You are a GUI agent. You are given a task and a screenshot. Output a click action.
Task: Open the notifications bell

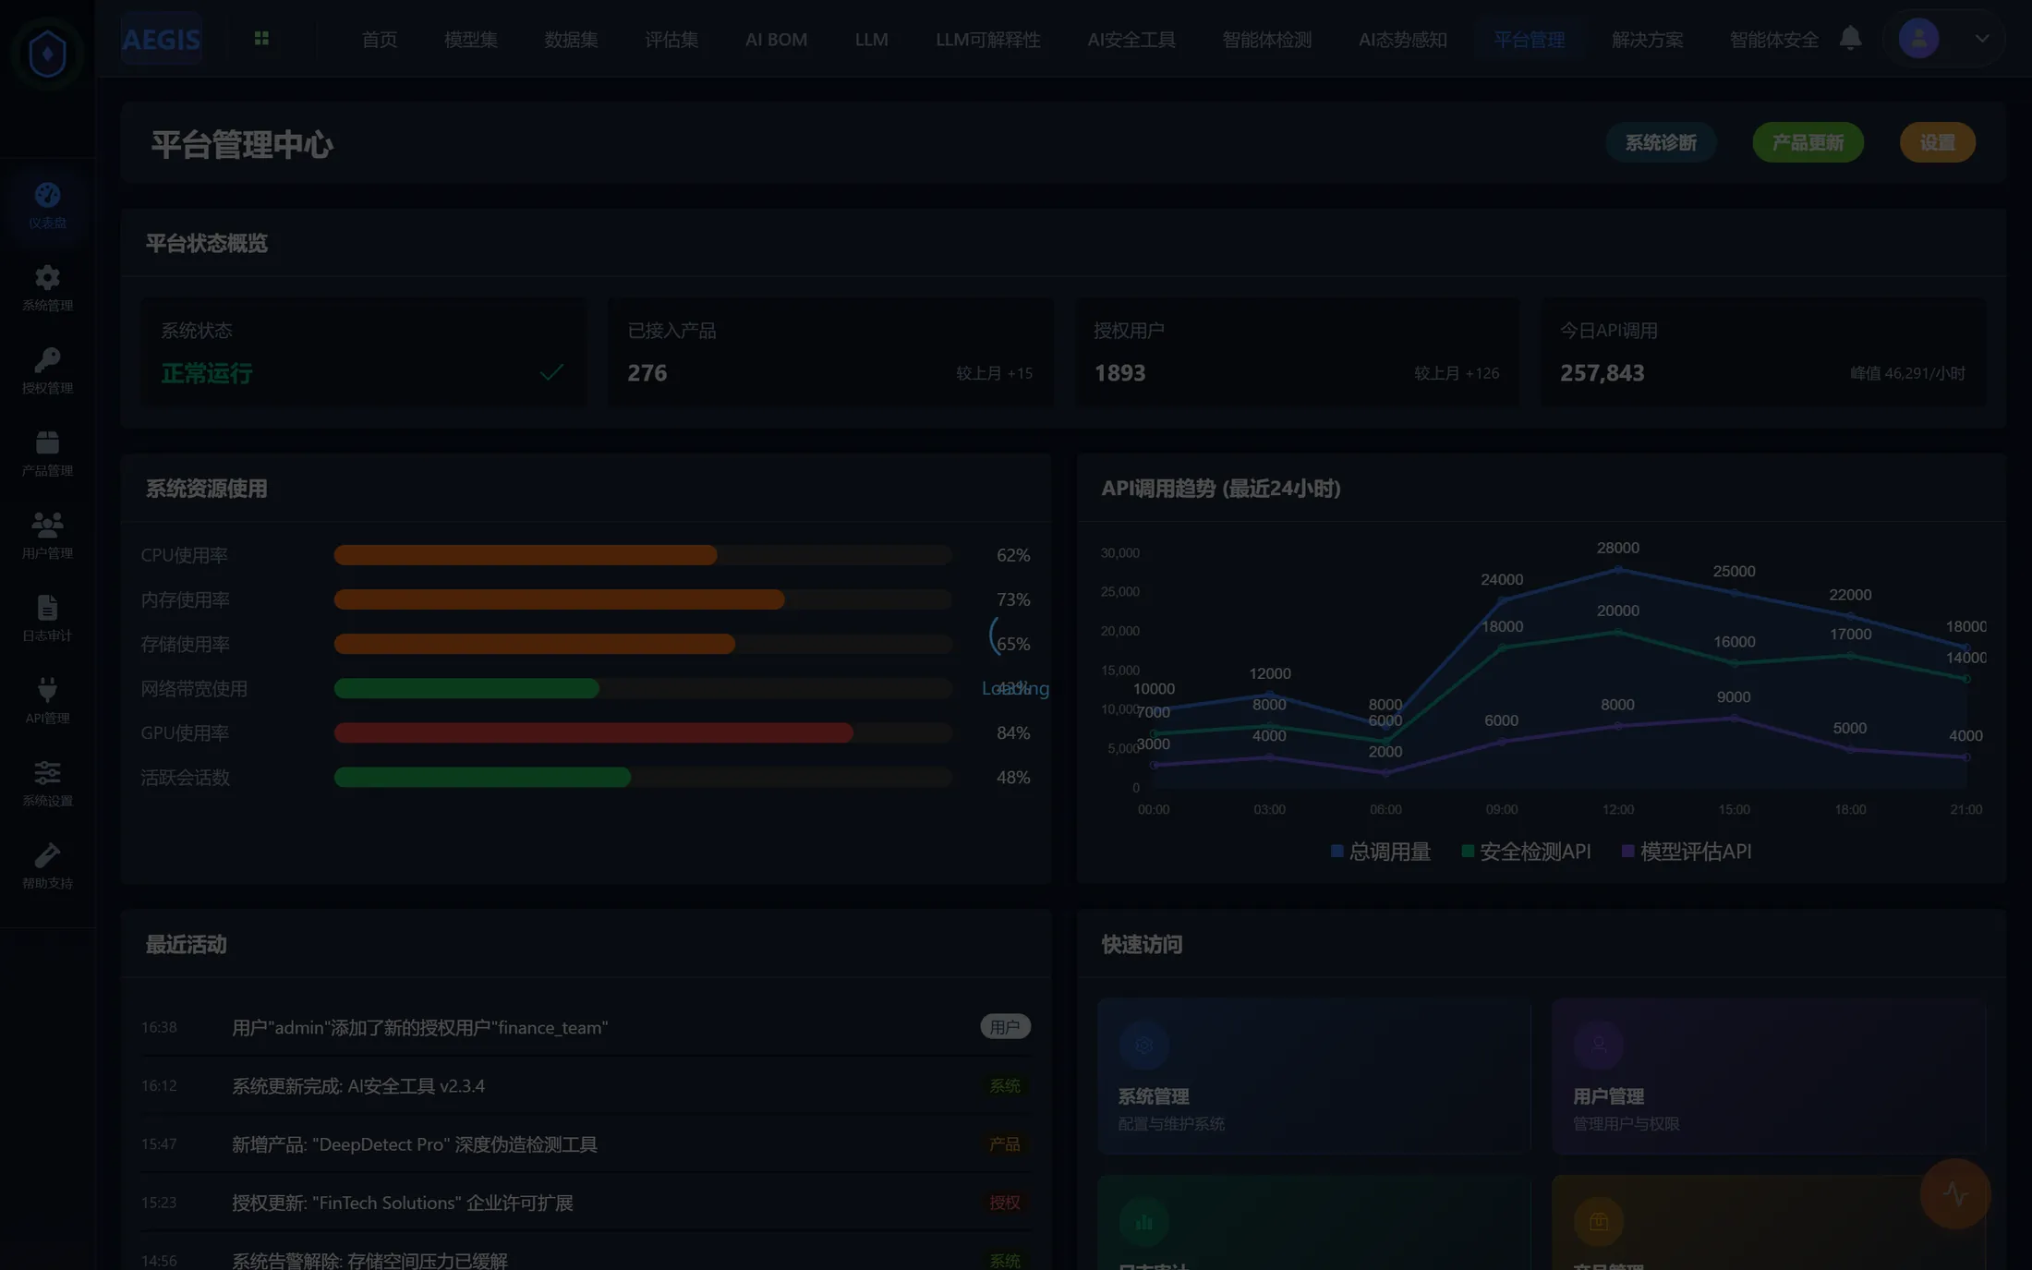1850,39
